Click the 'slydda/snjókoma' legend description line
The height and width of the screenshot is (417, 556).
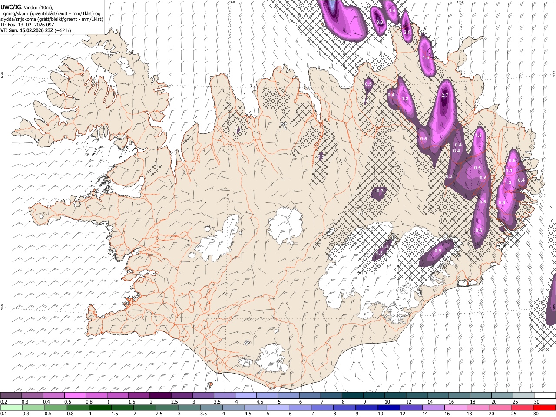pos(52,19)
